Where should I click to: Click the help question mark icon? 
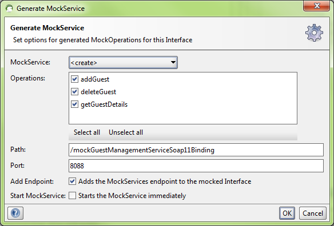[15, 213]
